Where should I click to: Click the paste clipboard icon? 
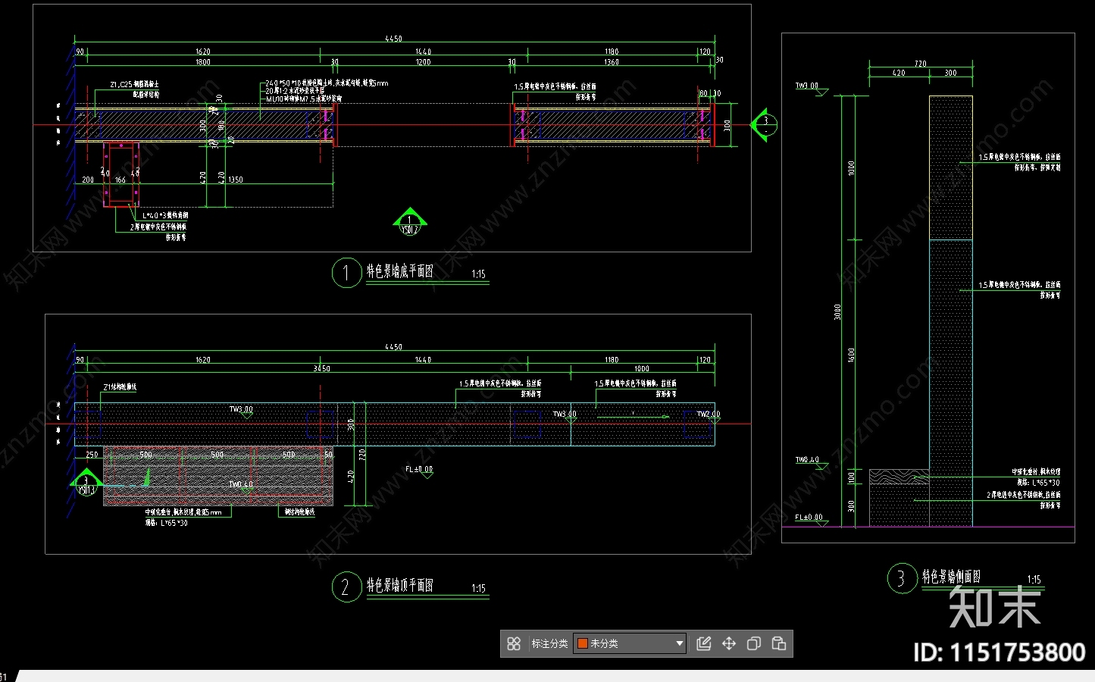(778, 643)
